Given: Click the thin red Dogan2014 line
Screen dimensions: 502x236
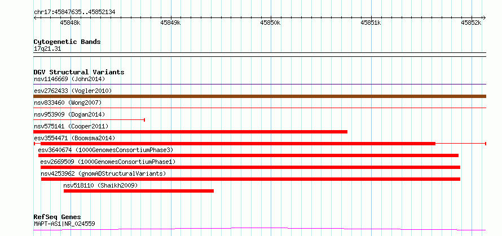Looking at the screenshot, I should (x=89, y=120).
